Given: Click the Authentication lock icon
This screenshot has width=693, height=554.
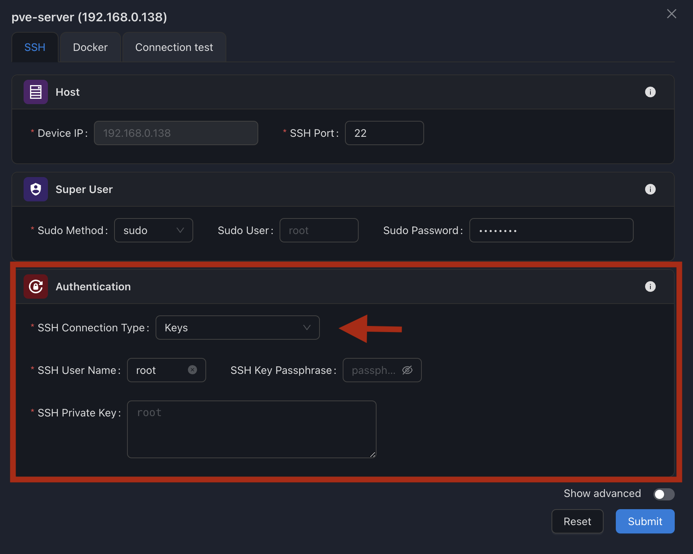Looking at the screenshot, I should click(36, 286).
